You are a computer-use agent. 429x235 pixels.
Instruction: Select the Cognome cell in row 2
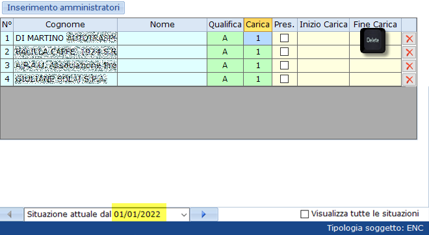coord(66,52)
